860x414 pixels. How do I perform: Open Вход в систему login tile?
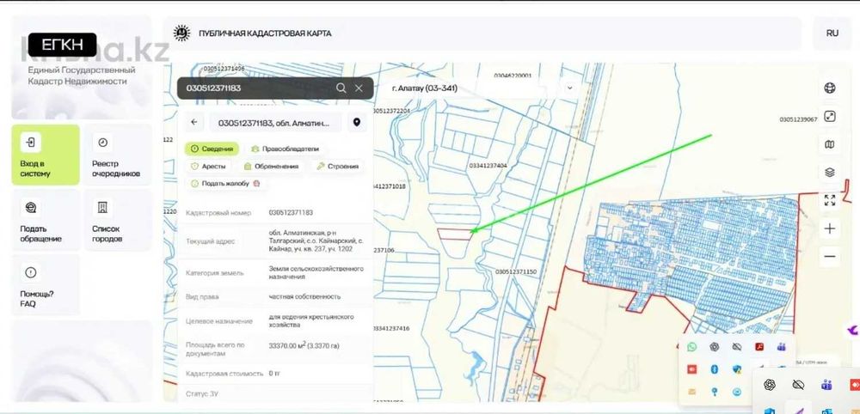(46, 155)
